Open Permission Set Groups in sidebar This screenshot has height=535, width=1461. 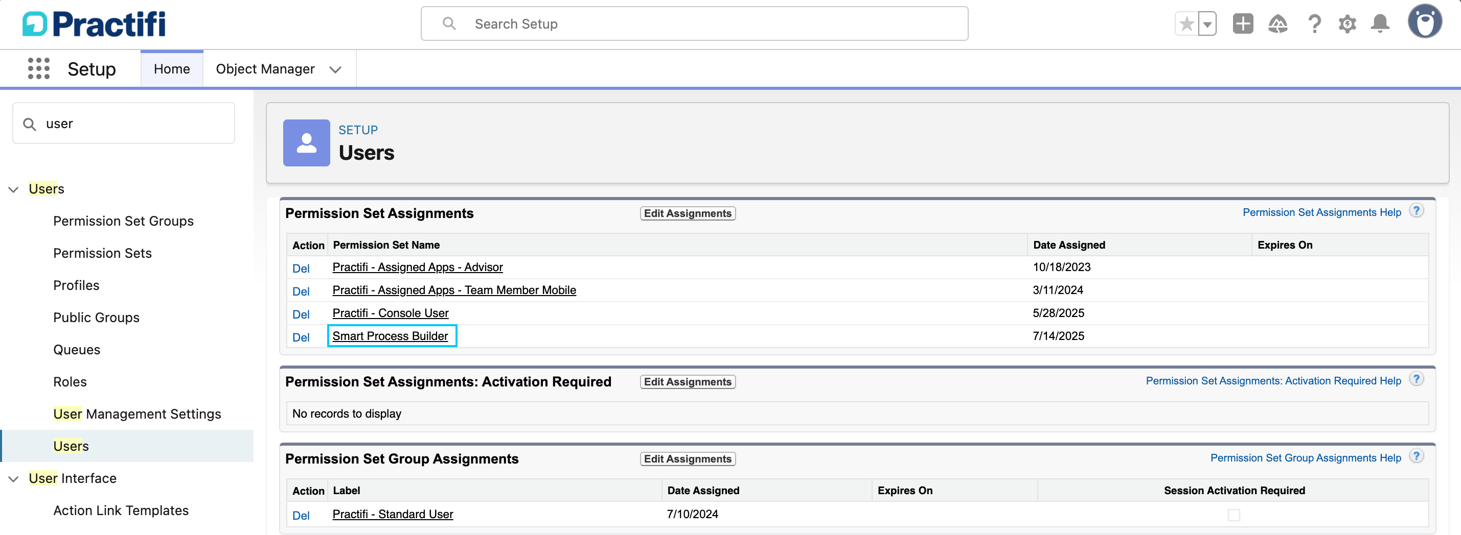123,221
